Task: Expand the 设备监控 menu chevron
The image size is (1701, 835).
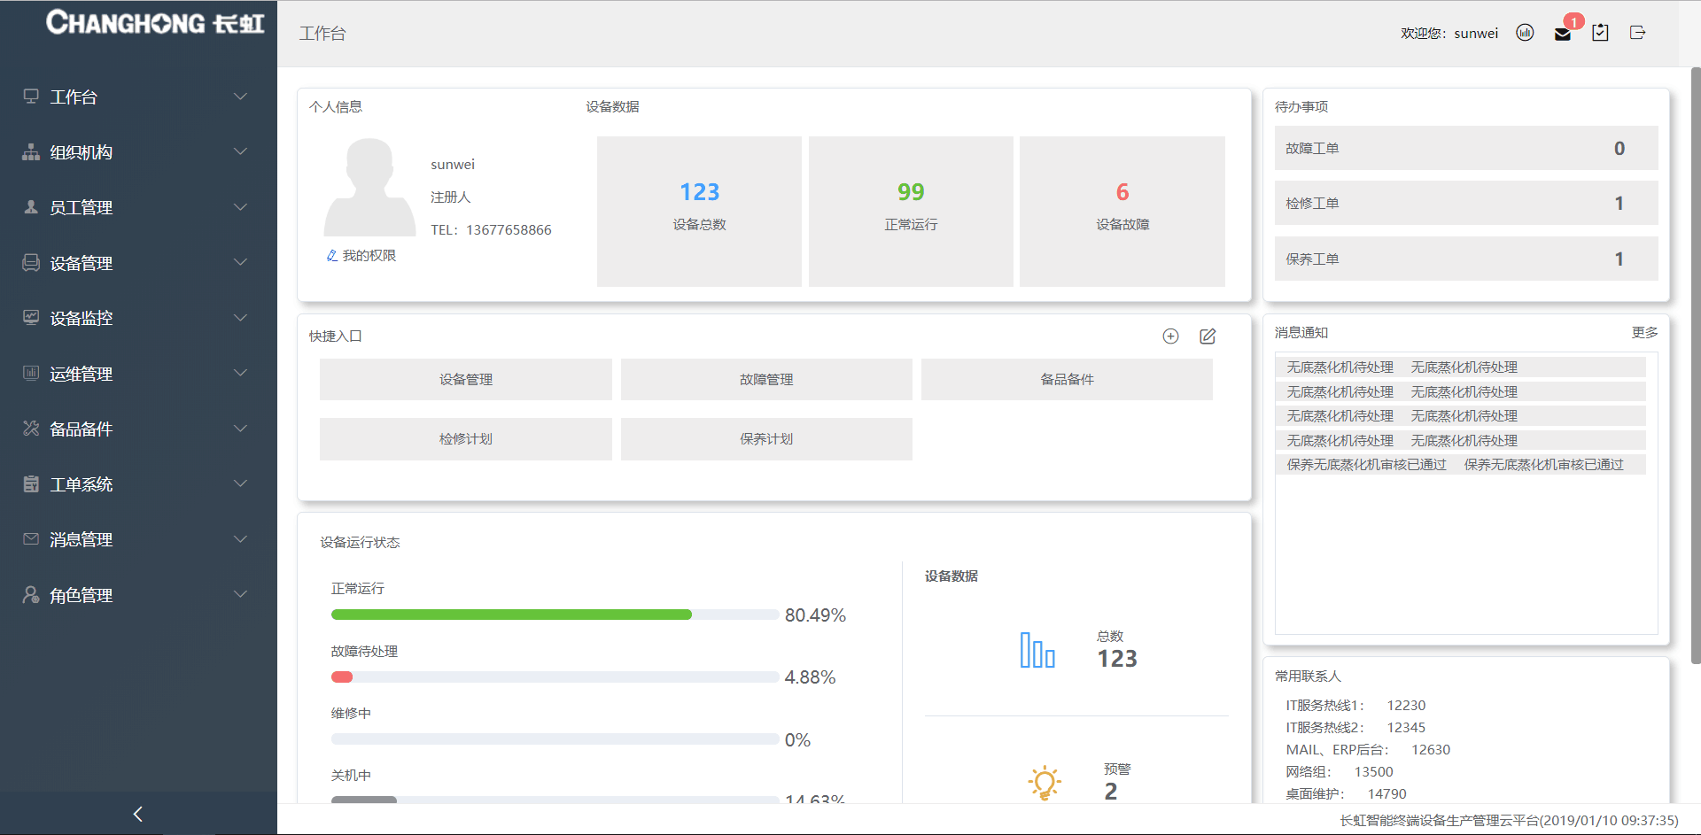Action: click(240, 318)
